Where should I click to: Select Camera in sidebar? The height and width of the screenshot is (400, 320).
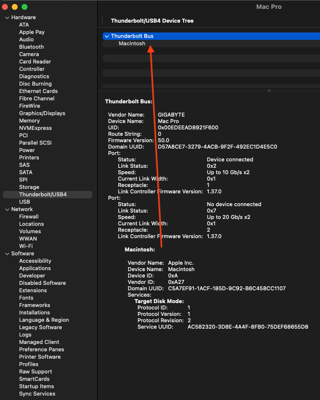29,54
